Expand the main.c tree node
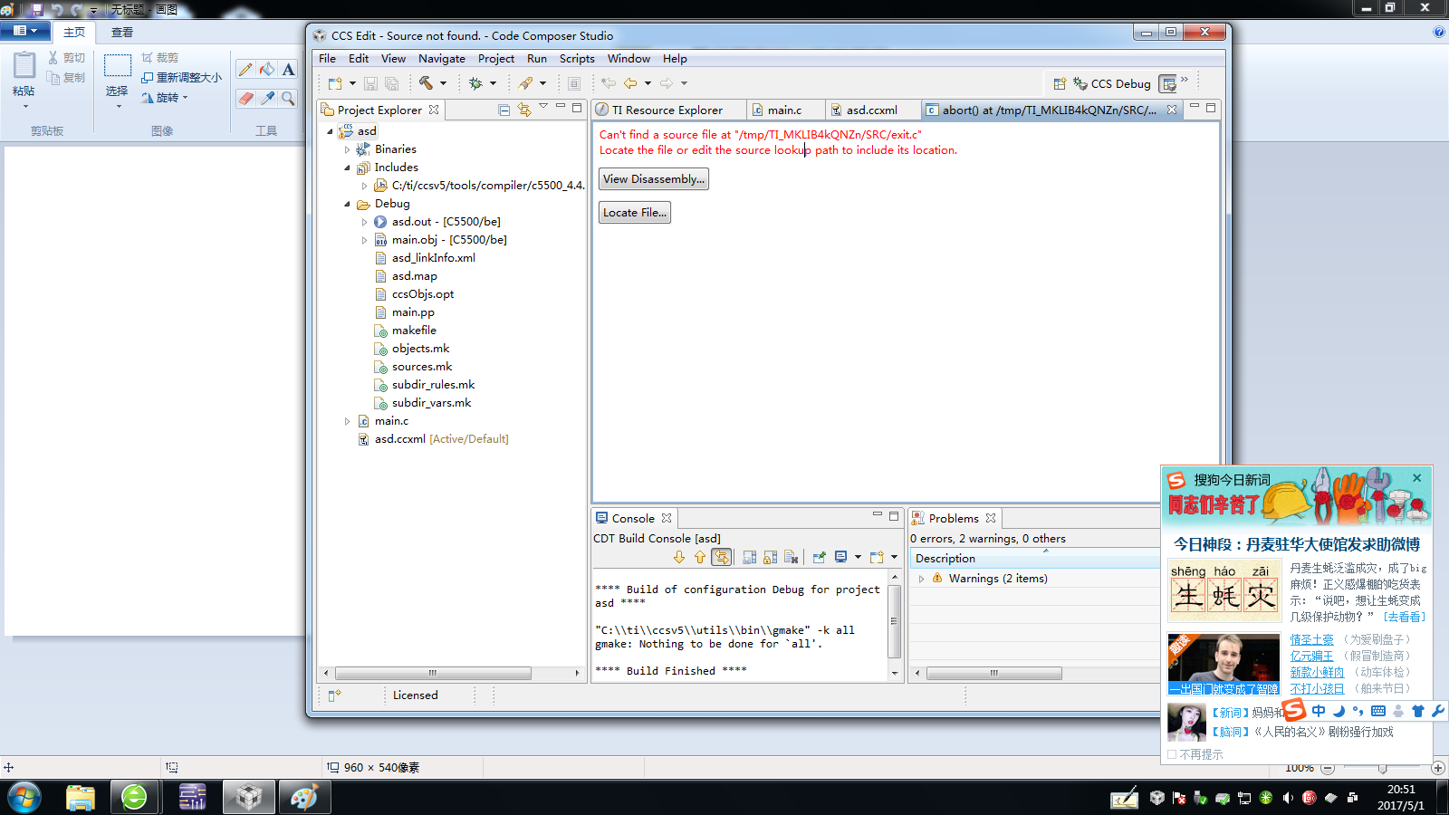 pos(347,421)
